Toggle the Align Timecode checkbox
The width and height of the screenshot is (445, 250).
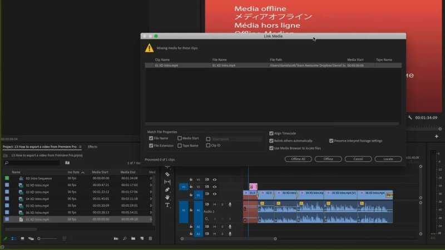[x=271, y=133]
